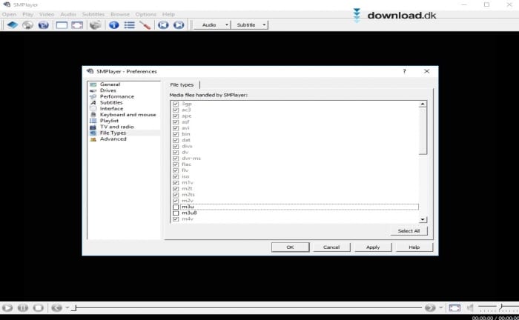Select Keyboard and mouse in preferences sidebar
The width and height of the screenshot is (519, 320).
point(128,115)
